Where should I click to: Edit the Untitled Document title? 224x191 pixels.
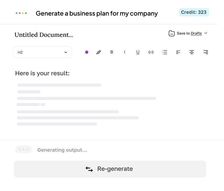tap(44, 35)
